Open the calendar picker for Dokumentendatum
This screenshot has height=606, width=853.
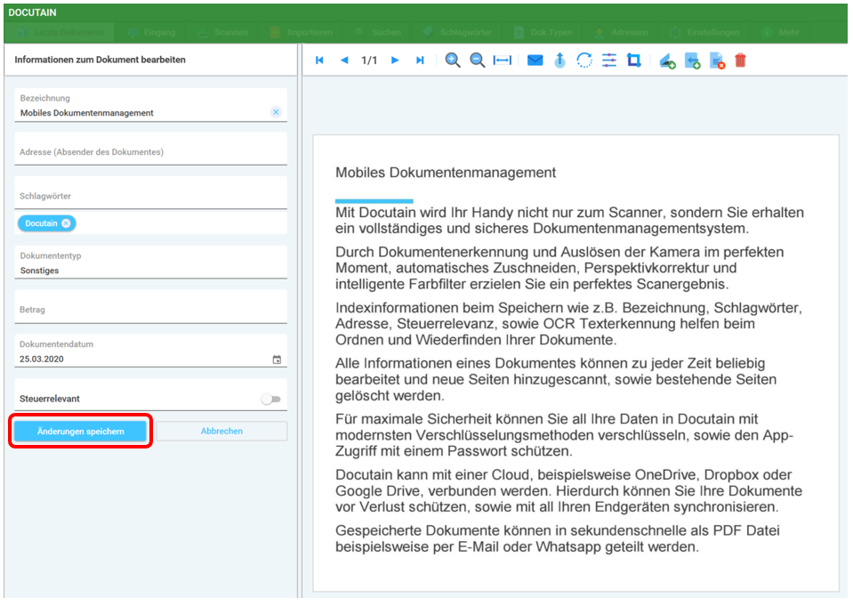(x=277, y=360)
